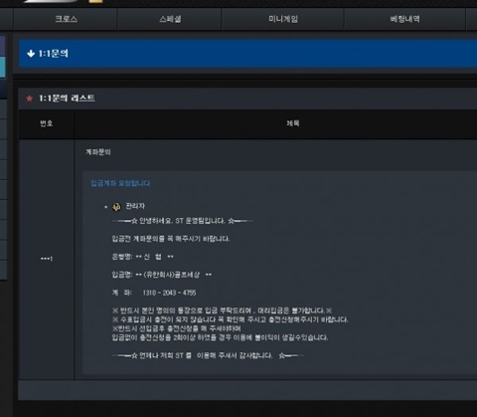Click the light blue left sidebar item
The height and width of the screenshot is (417, 477).
[x=3, y=67]
